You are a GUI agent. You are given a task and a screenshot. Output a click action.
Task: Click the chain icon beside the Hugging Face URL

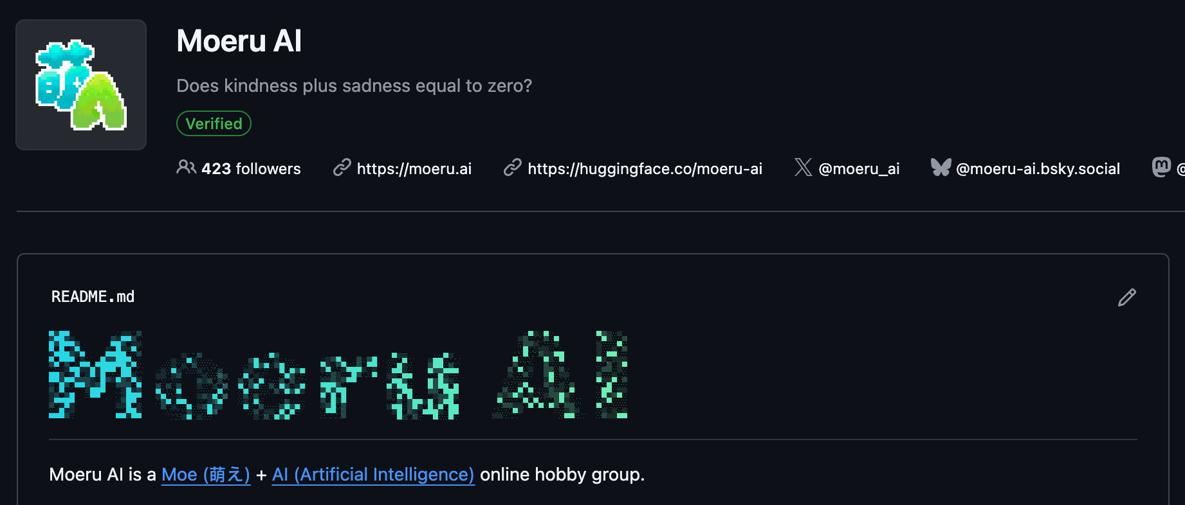[512, 168]
